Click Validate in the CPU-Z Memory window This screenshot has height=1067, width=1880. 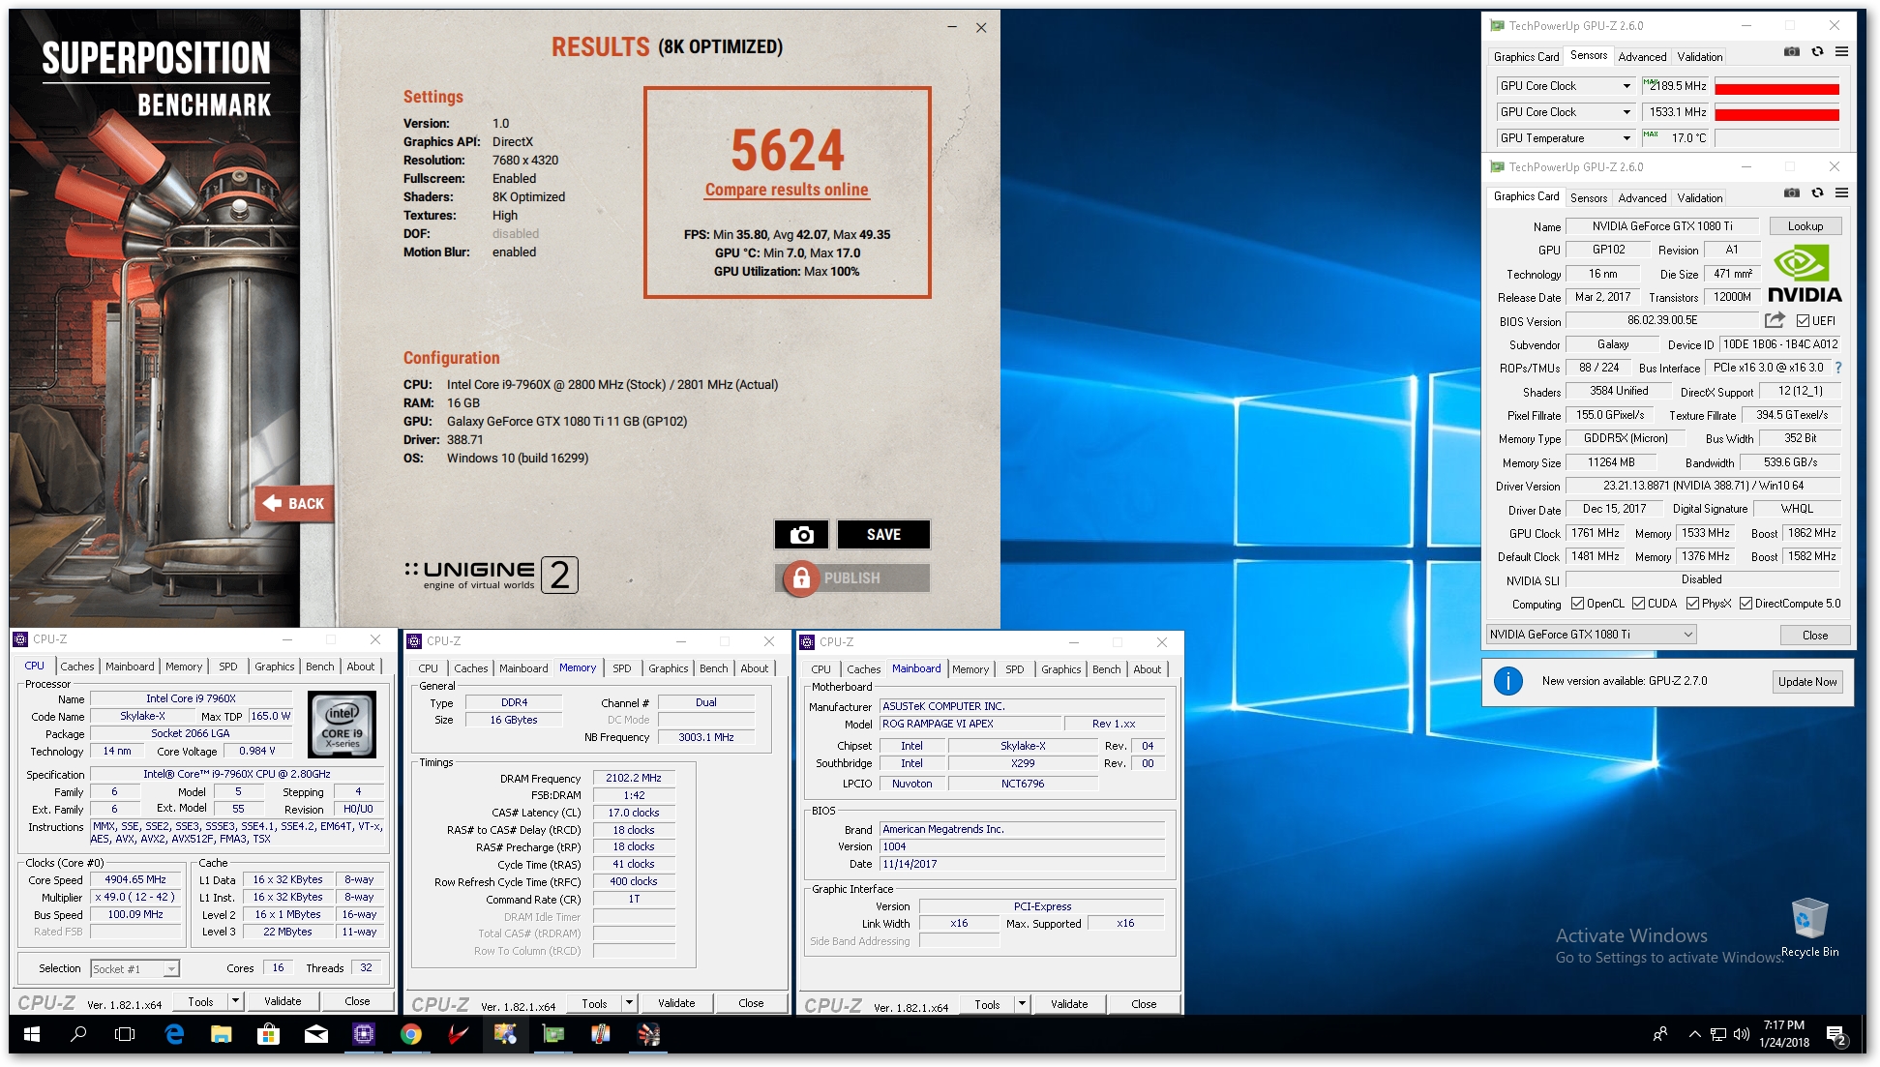[x=676, y=1003]
